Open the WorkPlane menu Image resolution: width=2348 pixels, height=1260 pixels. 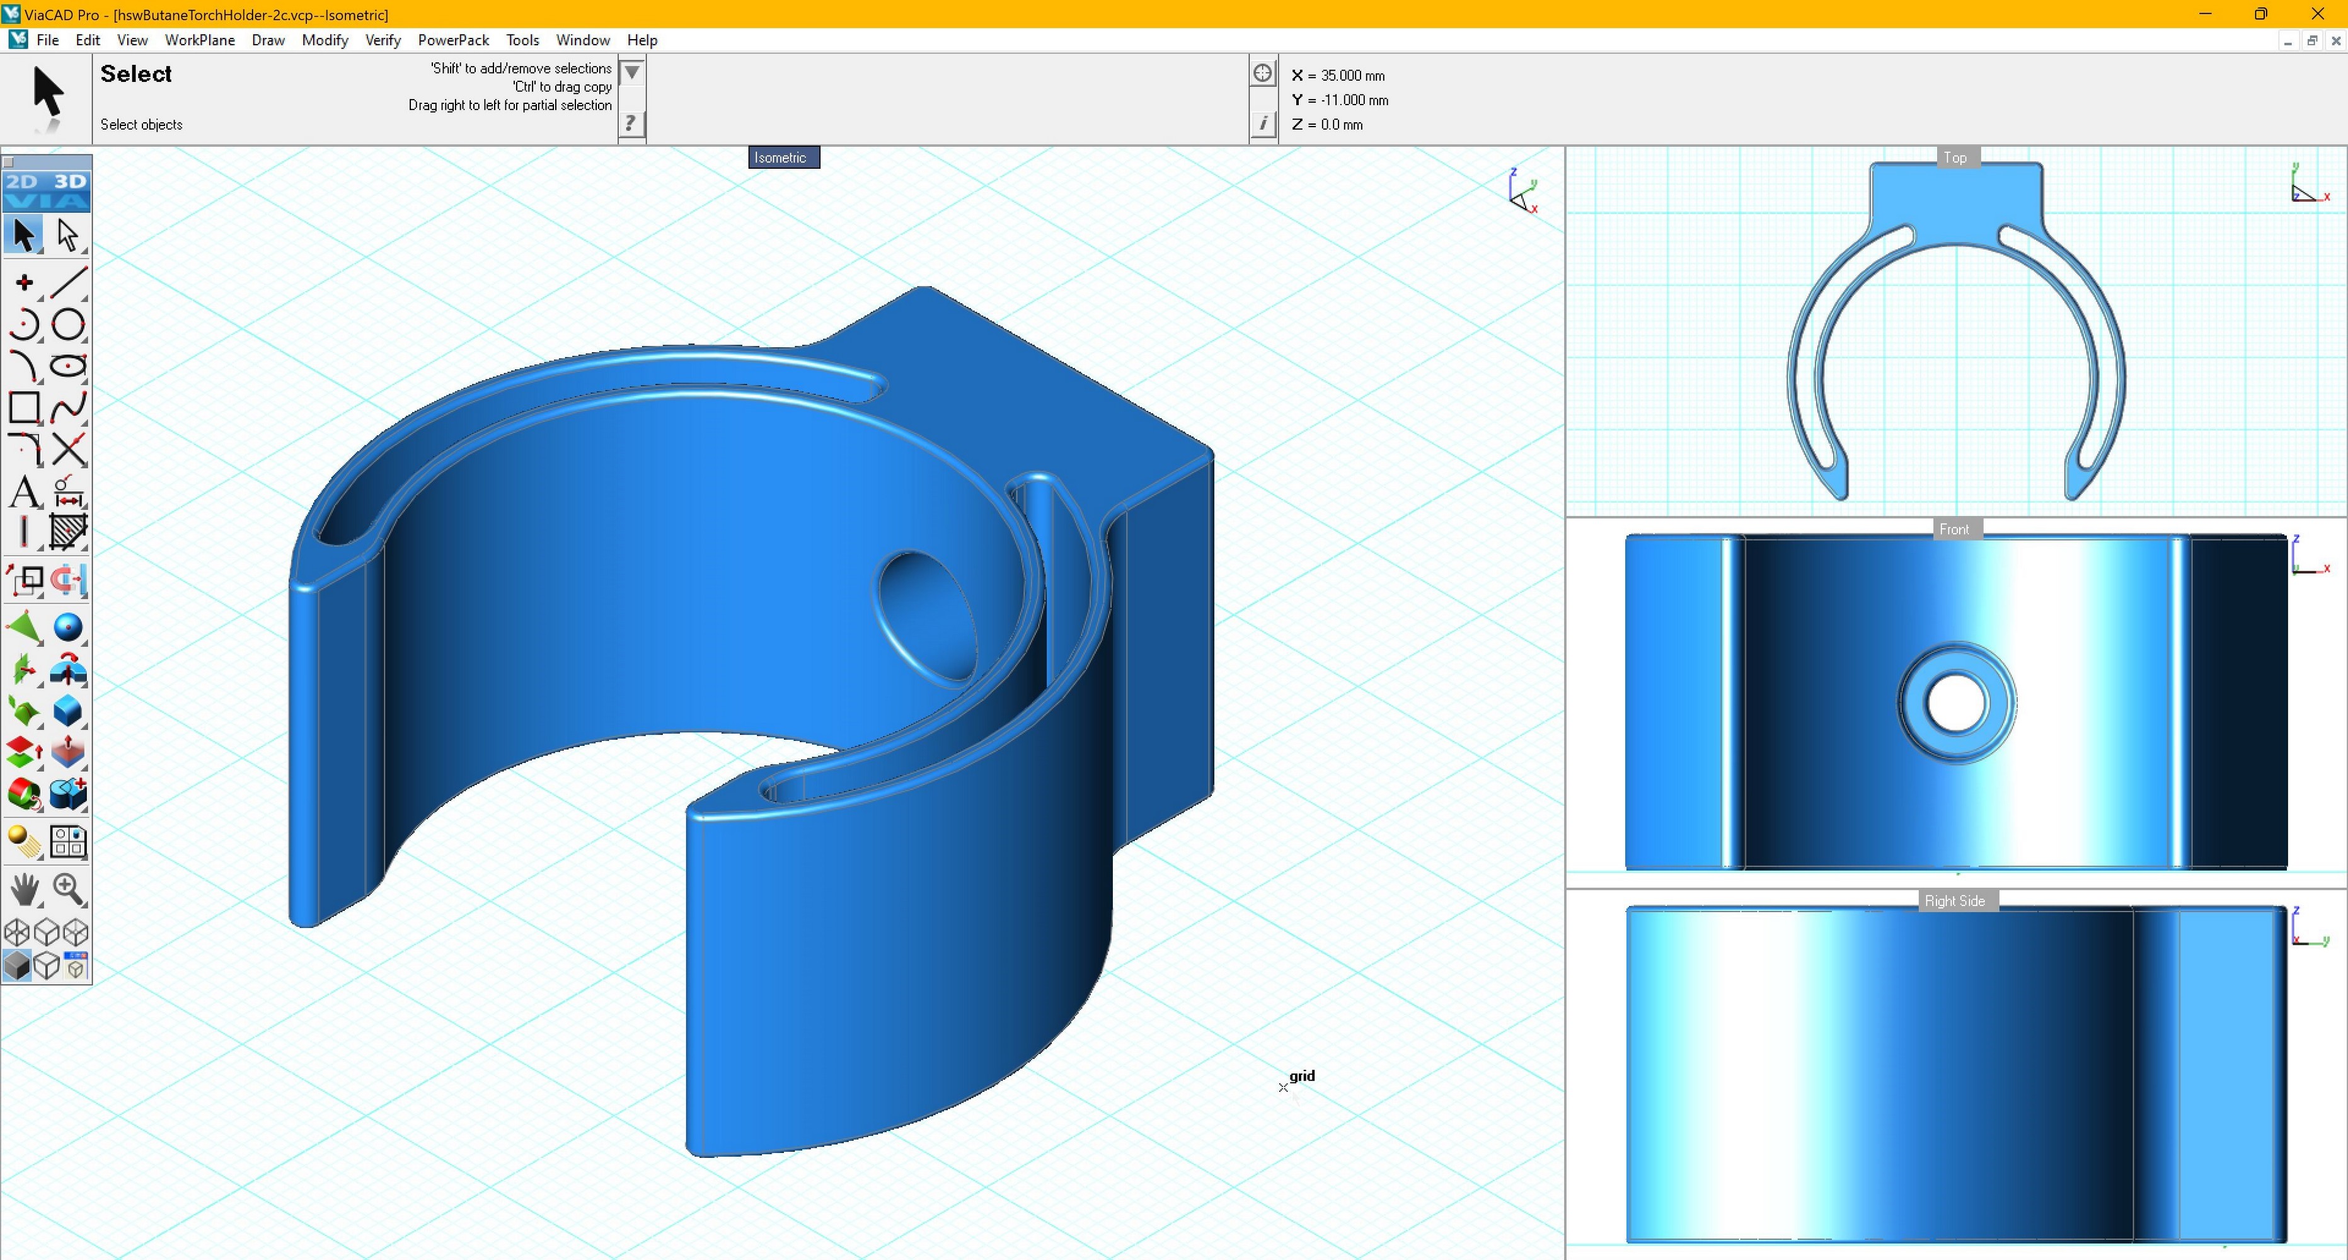point(200,40)
